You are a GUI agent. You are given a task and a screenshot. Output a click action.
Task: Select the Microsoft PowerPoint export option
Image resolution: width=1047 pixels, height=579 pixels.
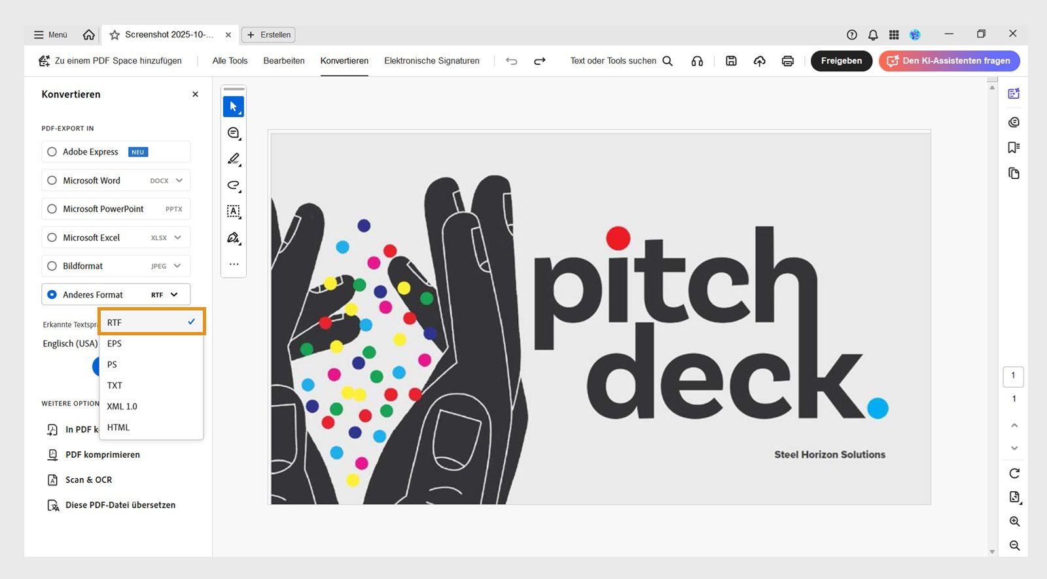(x=116, y=209)
